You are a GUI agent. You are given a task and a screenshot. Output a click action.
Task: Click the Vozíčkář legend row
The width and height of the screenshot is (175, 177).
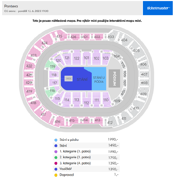86,169
